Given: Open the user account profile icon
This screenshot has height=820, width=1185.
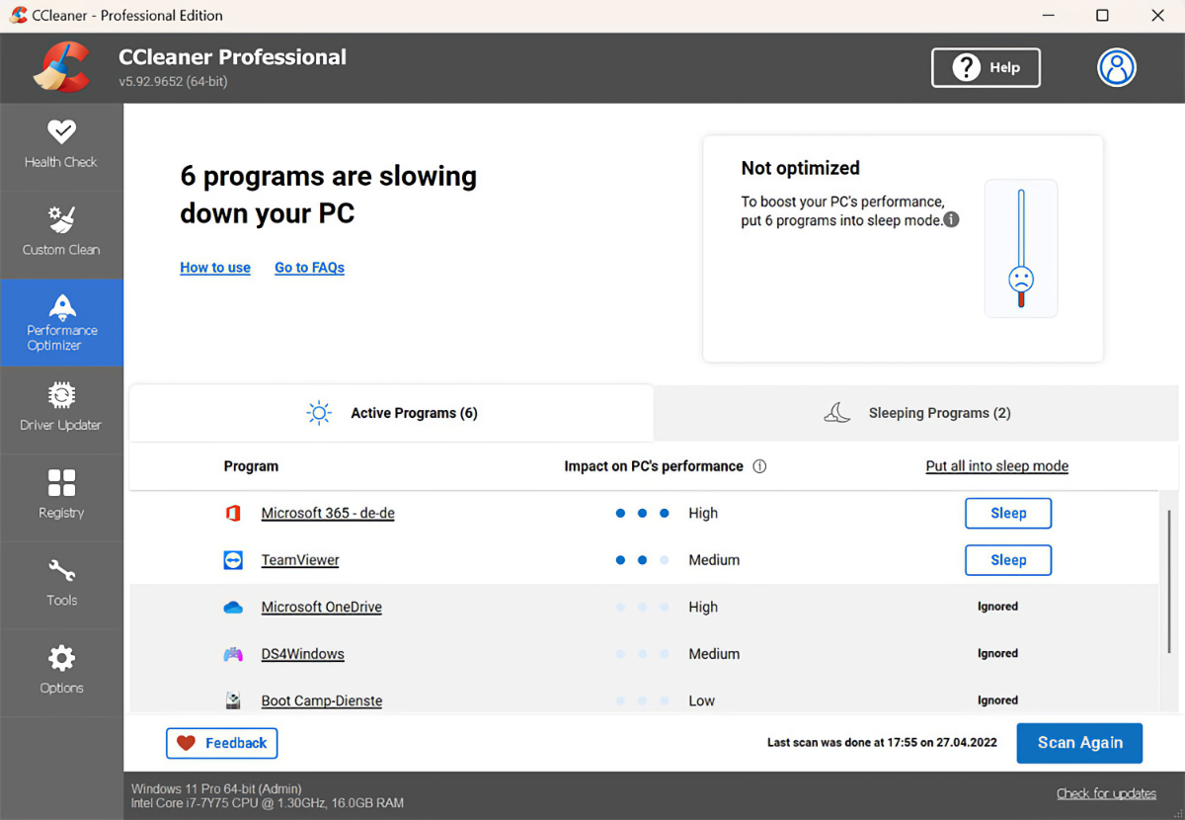Looking at the screenshot, I should click(1116, 67).
